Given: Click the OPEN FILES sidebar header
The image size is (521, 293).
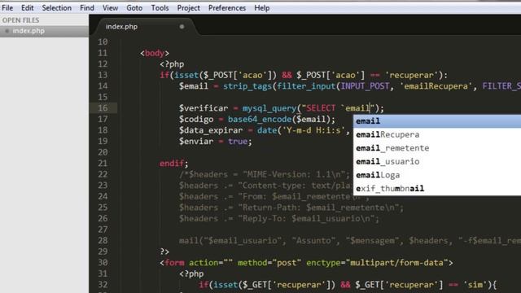Looking at the screenshot, I should (x=20, y=20).
